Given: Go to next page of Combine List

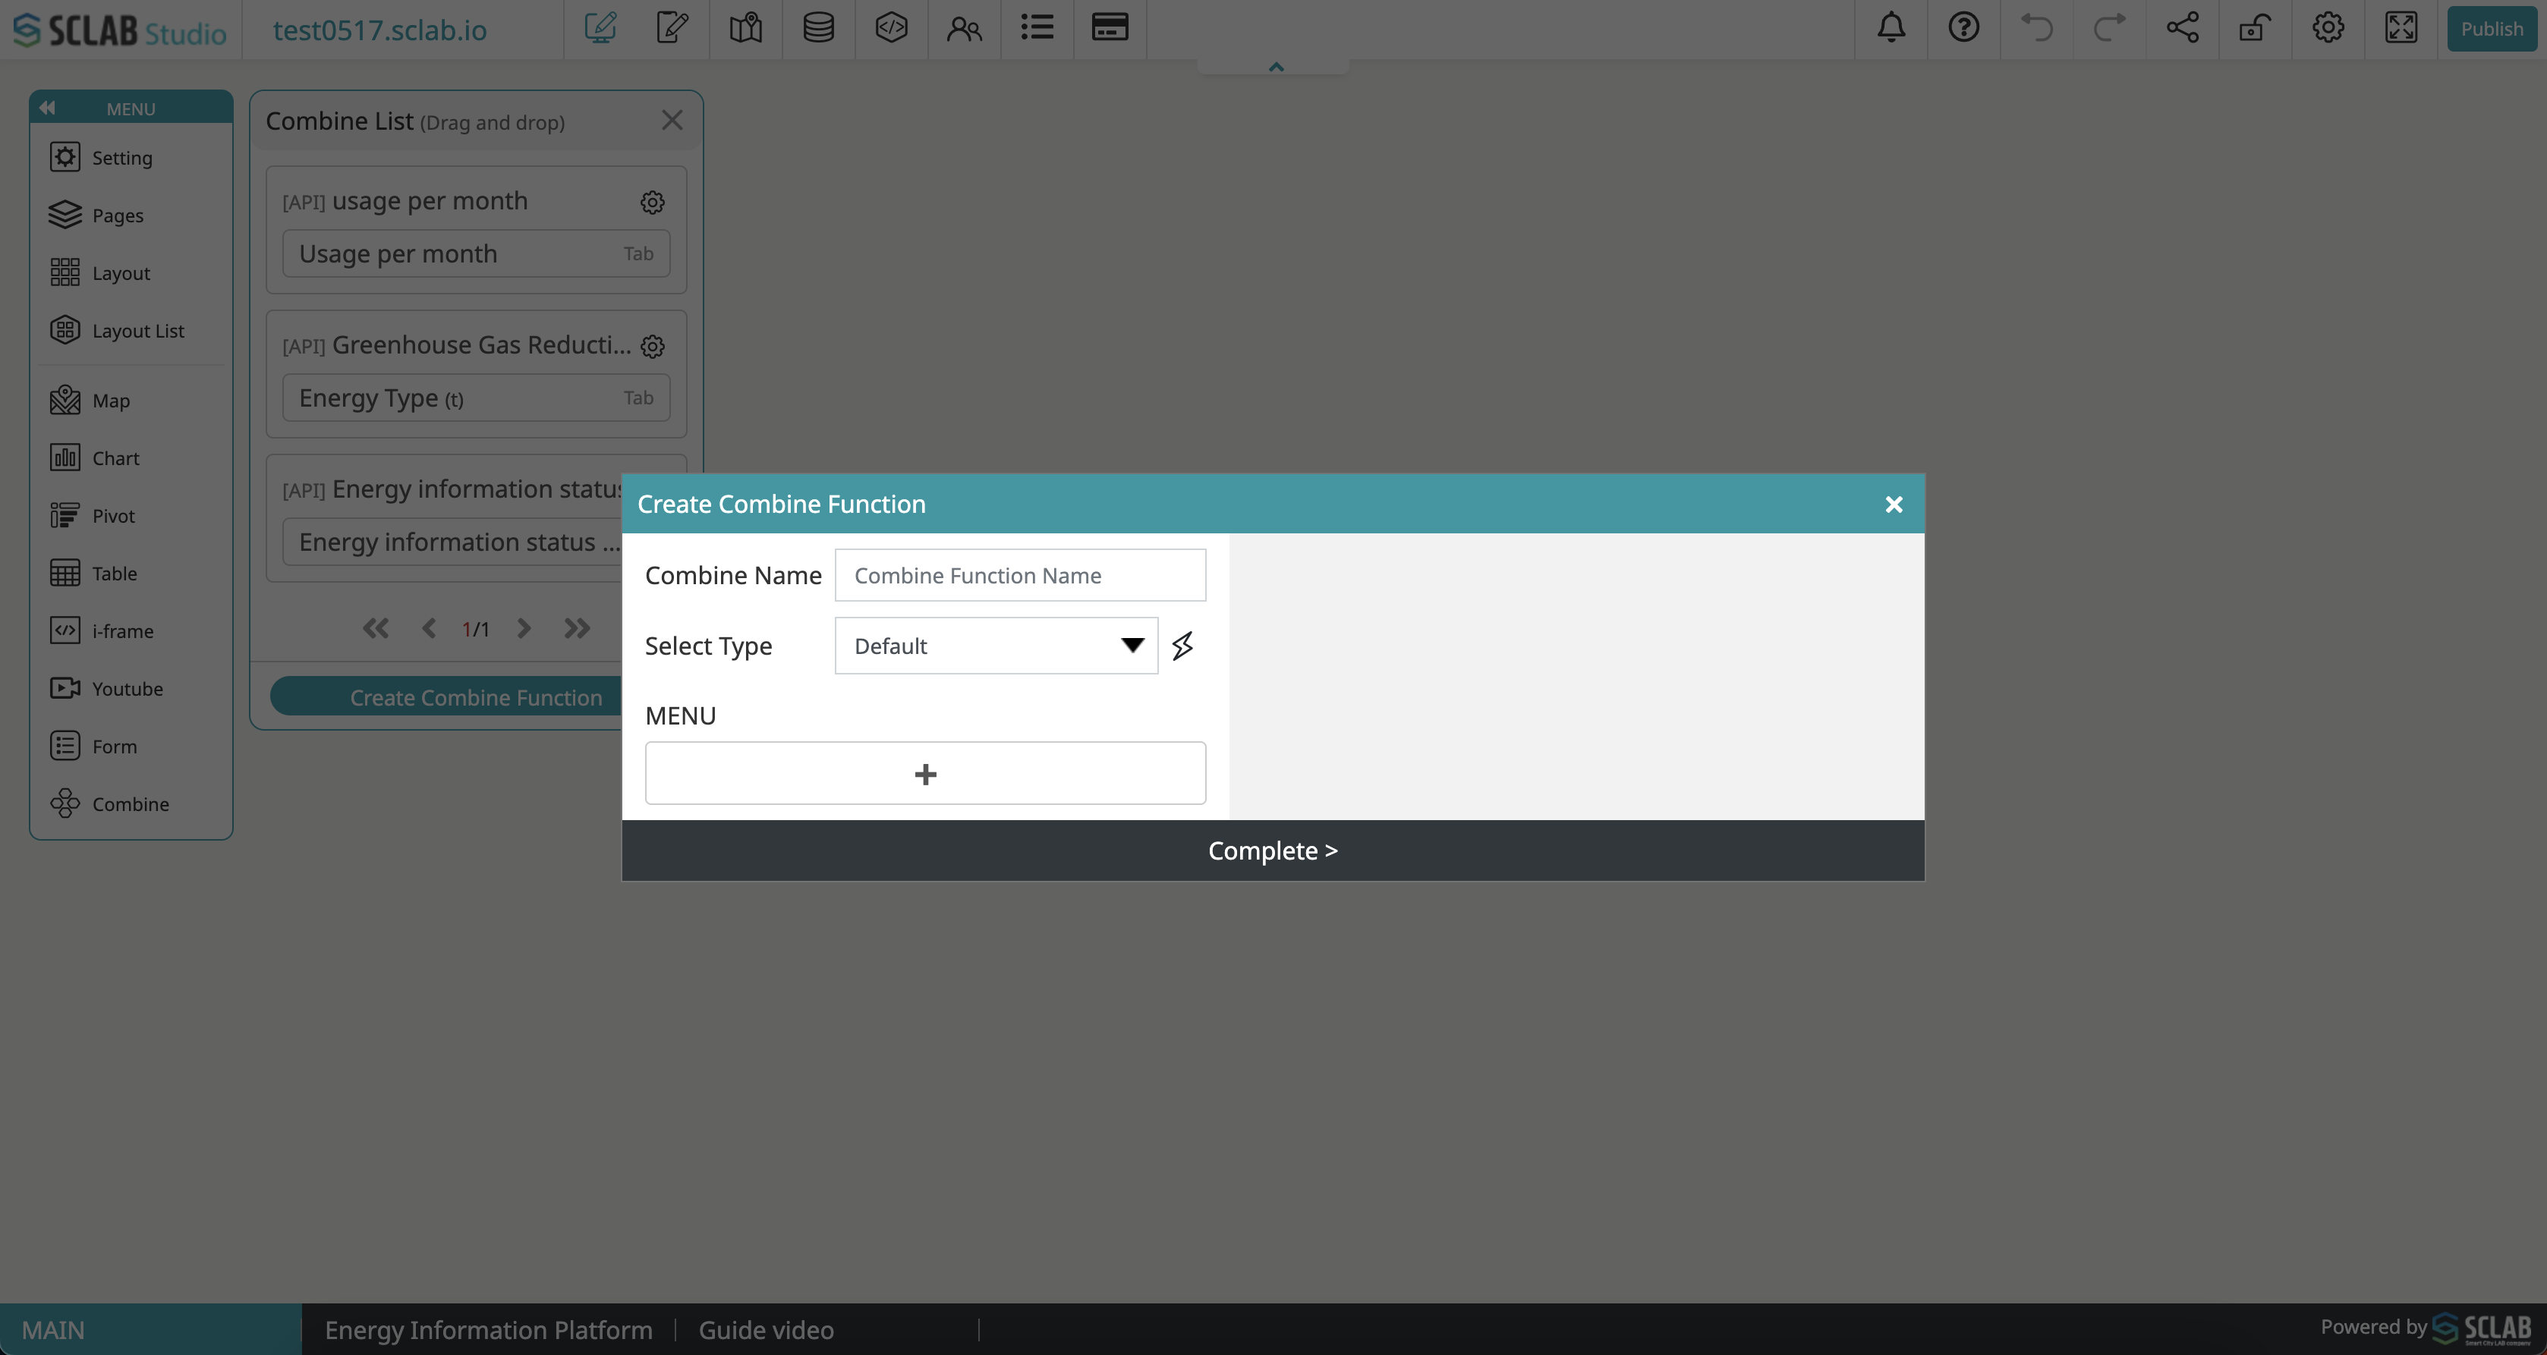Looking at the screenshot, I should tap(524, 629).
